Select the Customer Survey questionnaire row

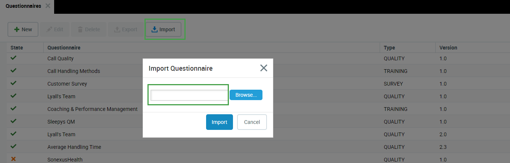[67, 84]
